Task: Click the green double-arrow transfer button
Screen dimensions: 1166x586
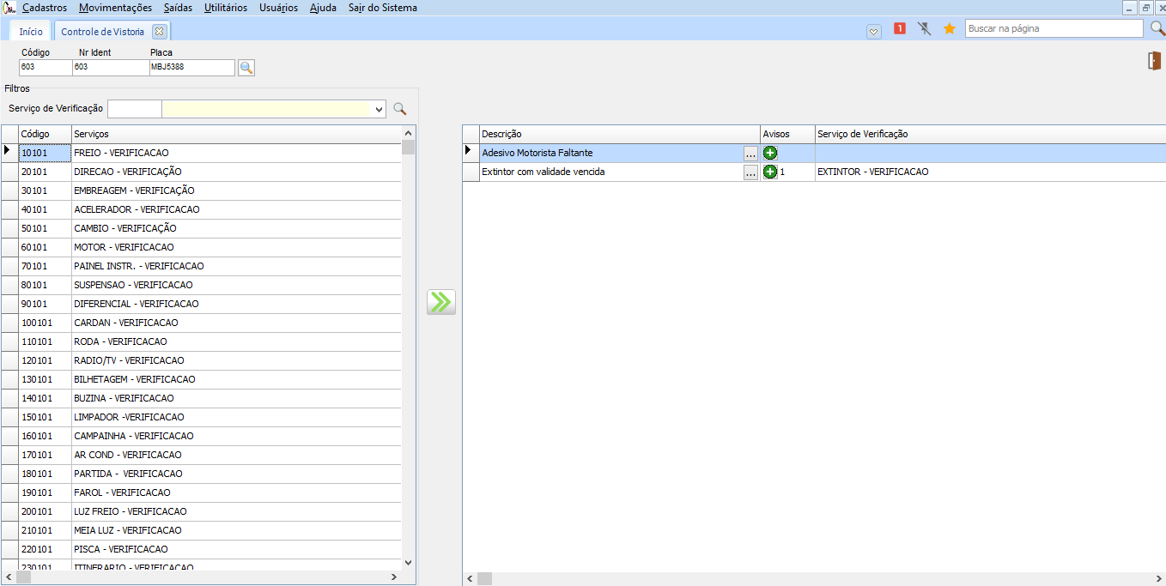Action: (441, 302)
